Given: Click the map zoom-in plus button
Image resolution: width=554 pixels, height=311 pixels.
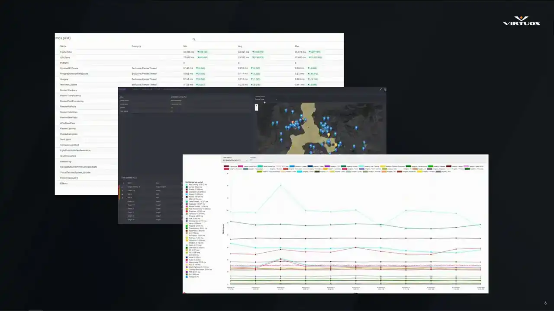Looking at the screenshot, I should tap(256, 105).
